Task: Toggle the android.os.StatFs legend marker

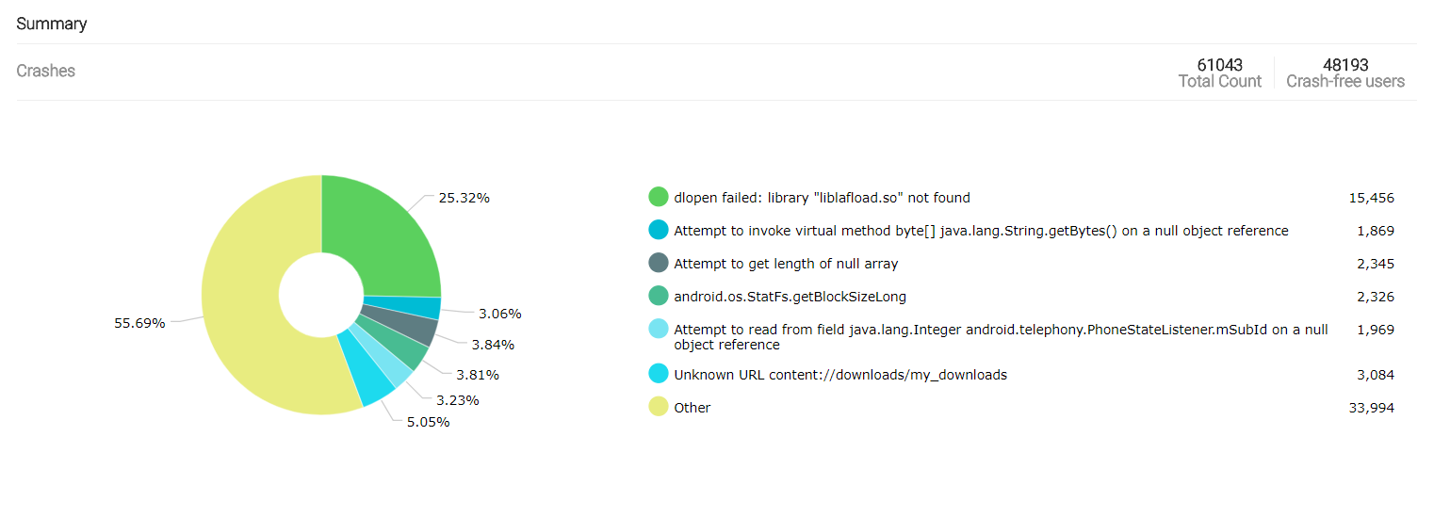Action: coord(659,297)
